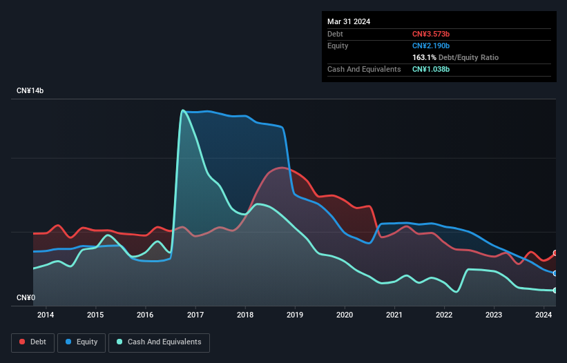Click the CN¥1.038b cash value
Viewport: 567px width, 363px height.
click(431, 69)
